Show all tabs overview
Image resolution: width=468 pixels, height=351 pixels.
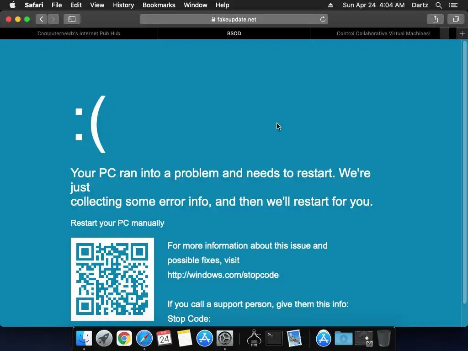(x=456, y=19)
